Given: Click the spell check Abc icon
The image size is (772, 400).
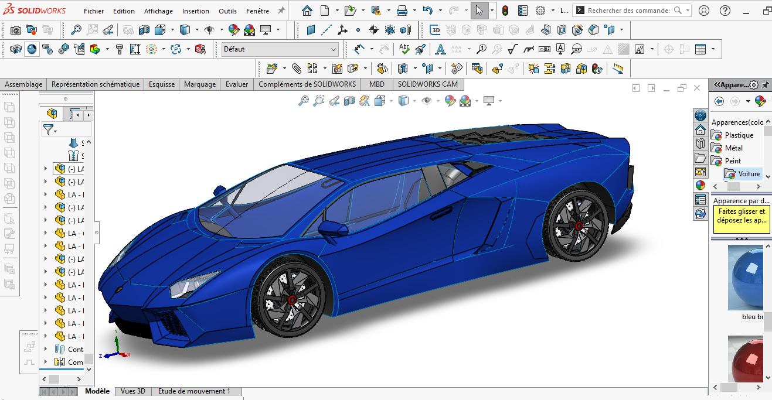Looking at the screenshot, I should [x=404, y=49].
